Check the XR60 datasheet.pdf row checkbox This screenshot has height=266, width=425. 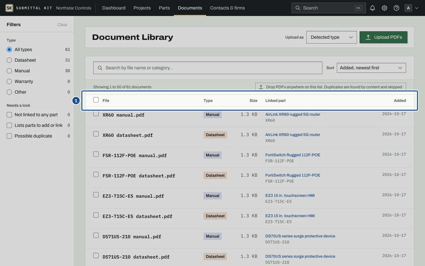(x=96, y=134)
